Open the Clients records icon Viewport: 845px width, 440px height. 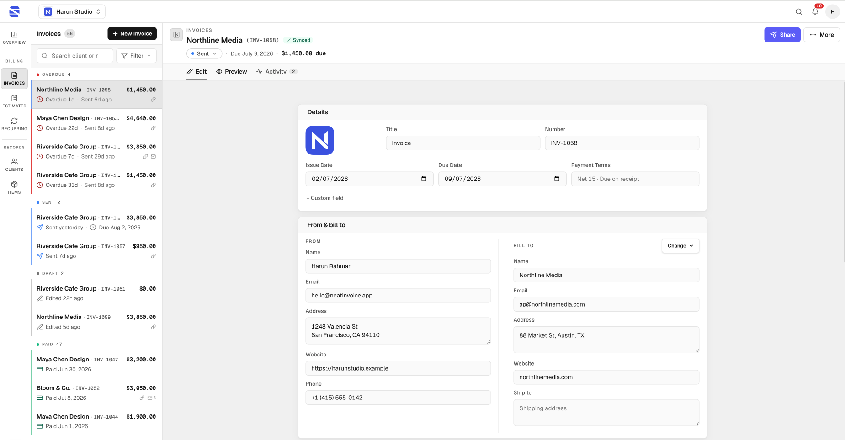(14, 165)
